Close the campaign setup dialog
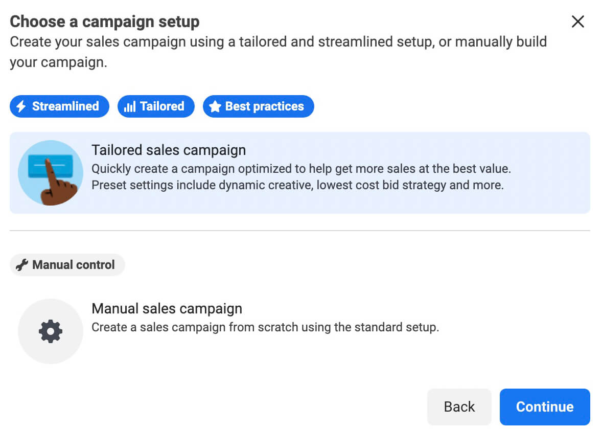 click(577, 21)
